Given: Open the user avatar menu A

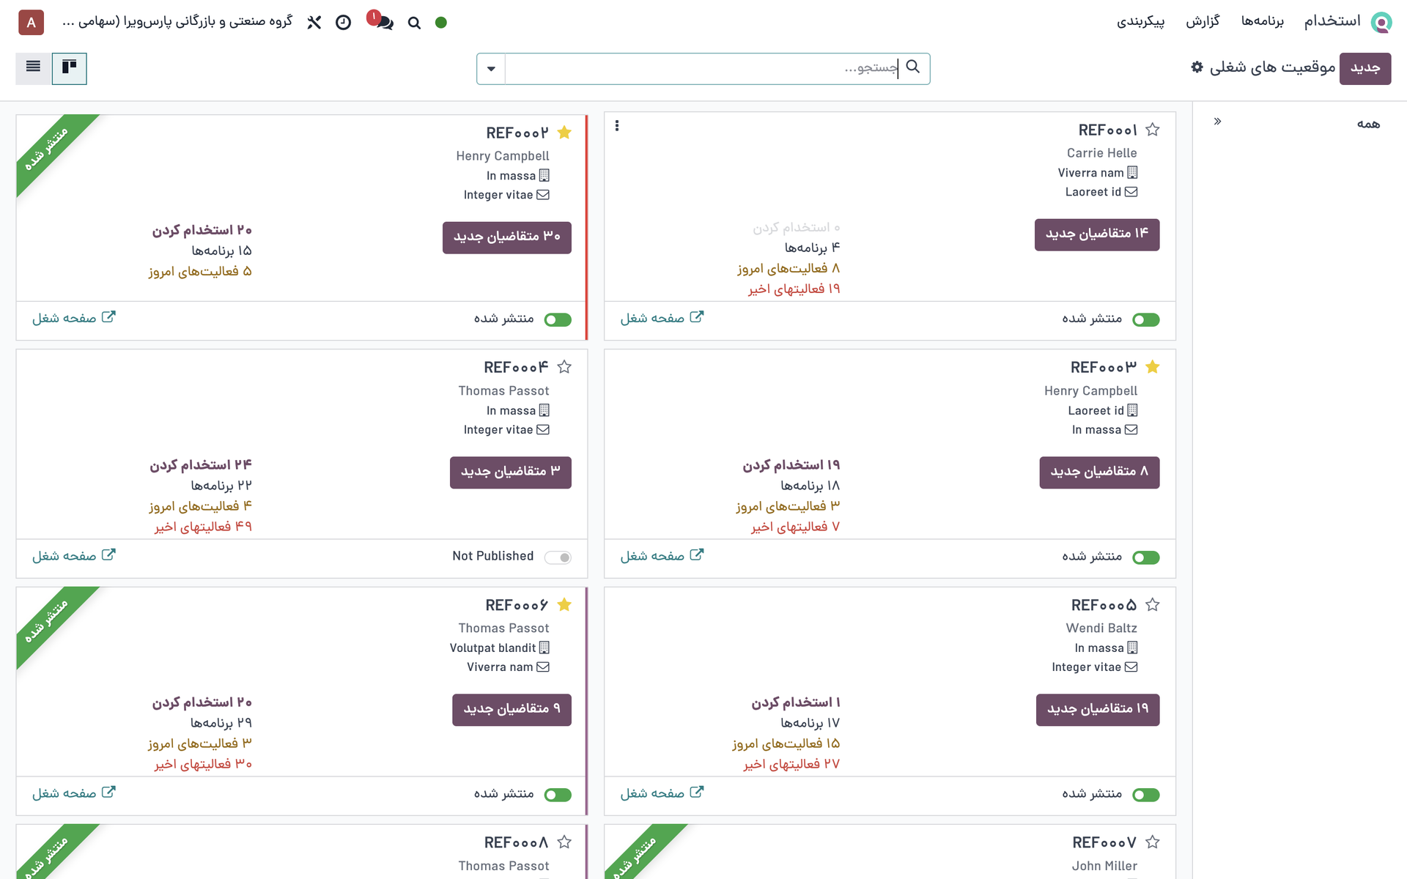Looking at the screenshot, I should click(31, 23).
